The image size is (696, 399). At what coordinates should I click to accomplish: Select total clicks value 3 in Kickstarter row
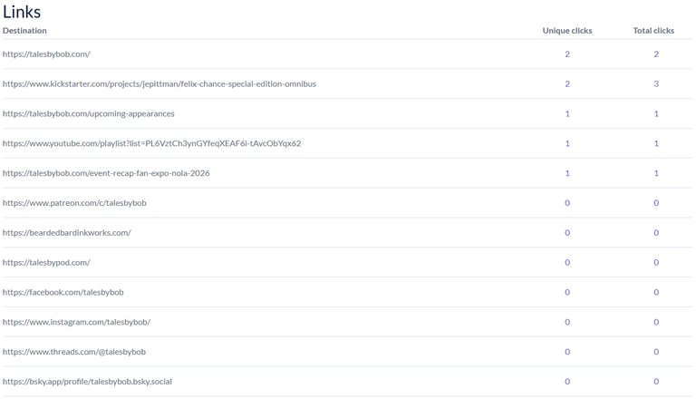pyautogui.click(x=656, y=84)
